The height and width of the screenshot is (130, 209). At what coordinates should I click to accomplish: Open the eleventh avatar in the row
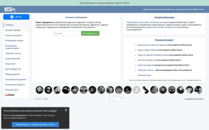point(128,90)
